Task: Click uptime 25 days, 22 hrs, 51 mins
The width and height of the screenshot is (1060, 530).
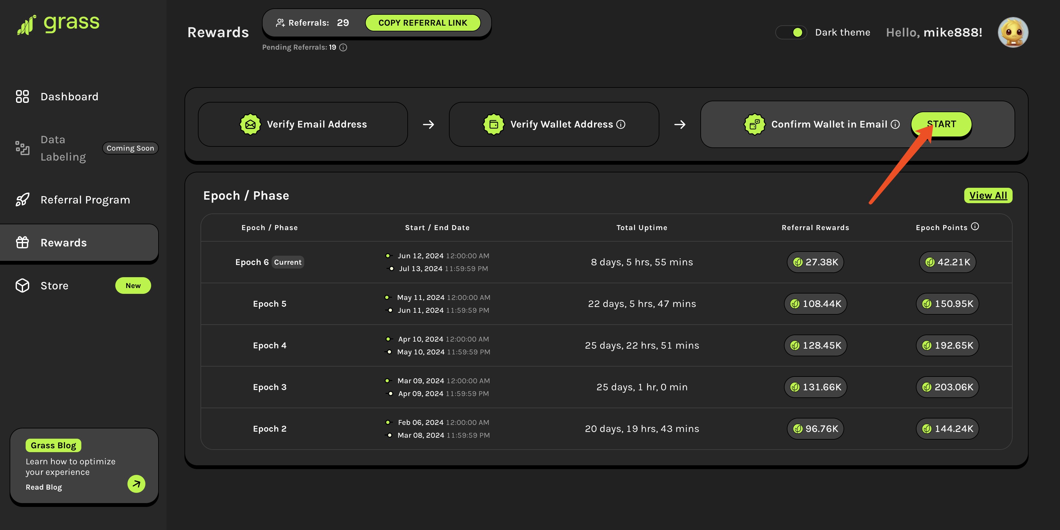Action: (x=641, y=345)
